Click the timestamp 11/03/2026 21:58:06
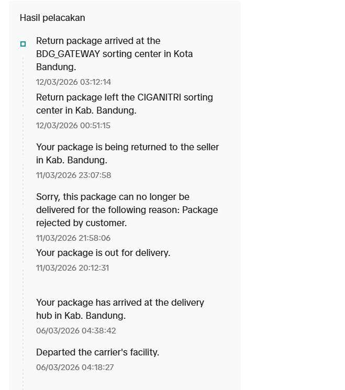The height and width of the screenshot is (390, 345). coord(73,238)
